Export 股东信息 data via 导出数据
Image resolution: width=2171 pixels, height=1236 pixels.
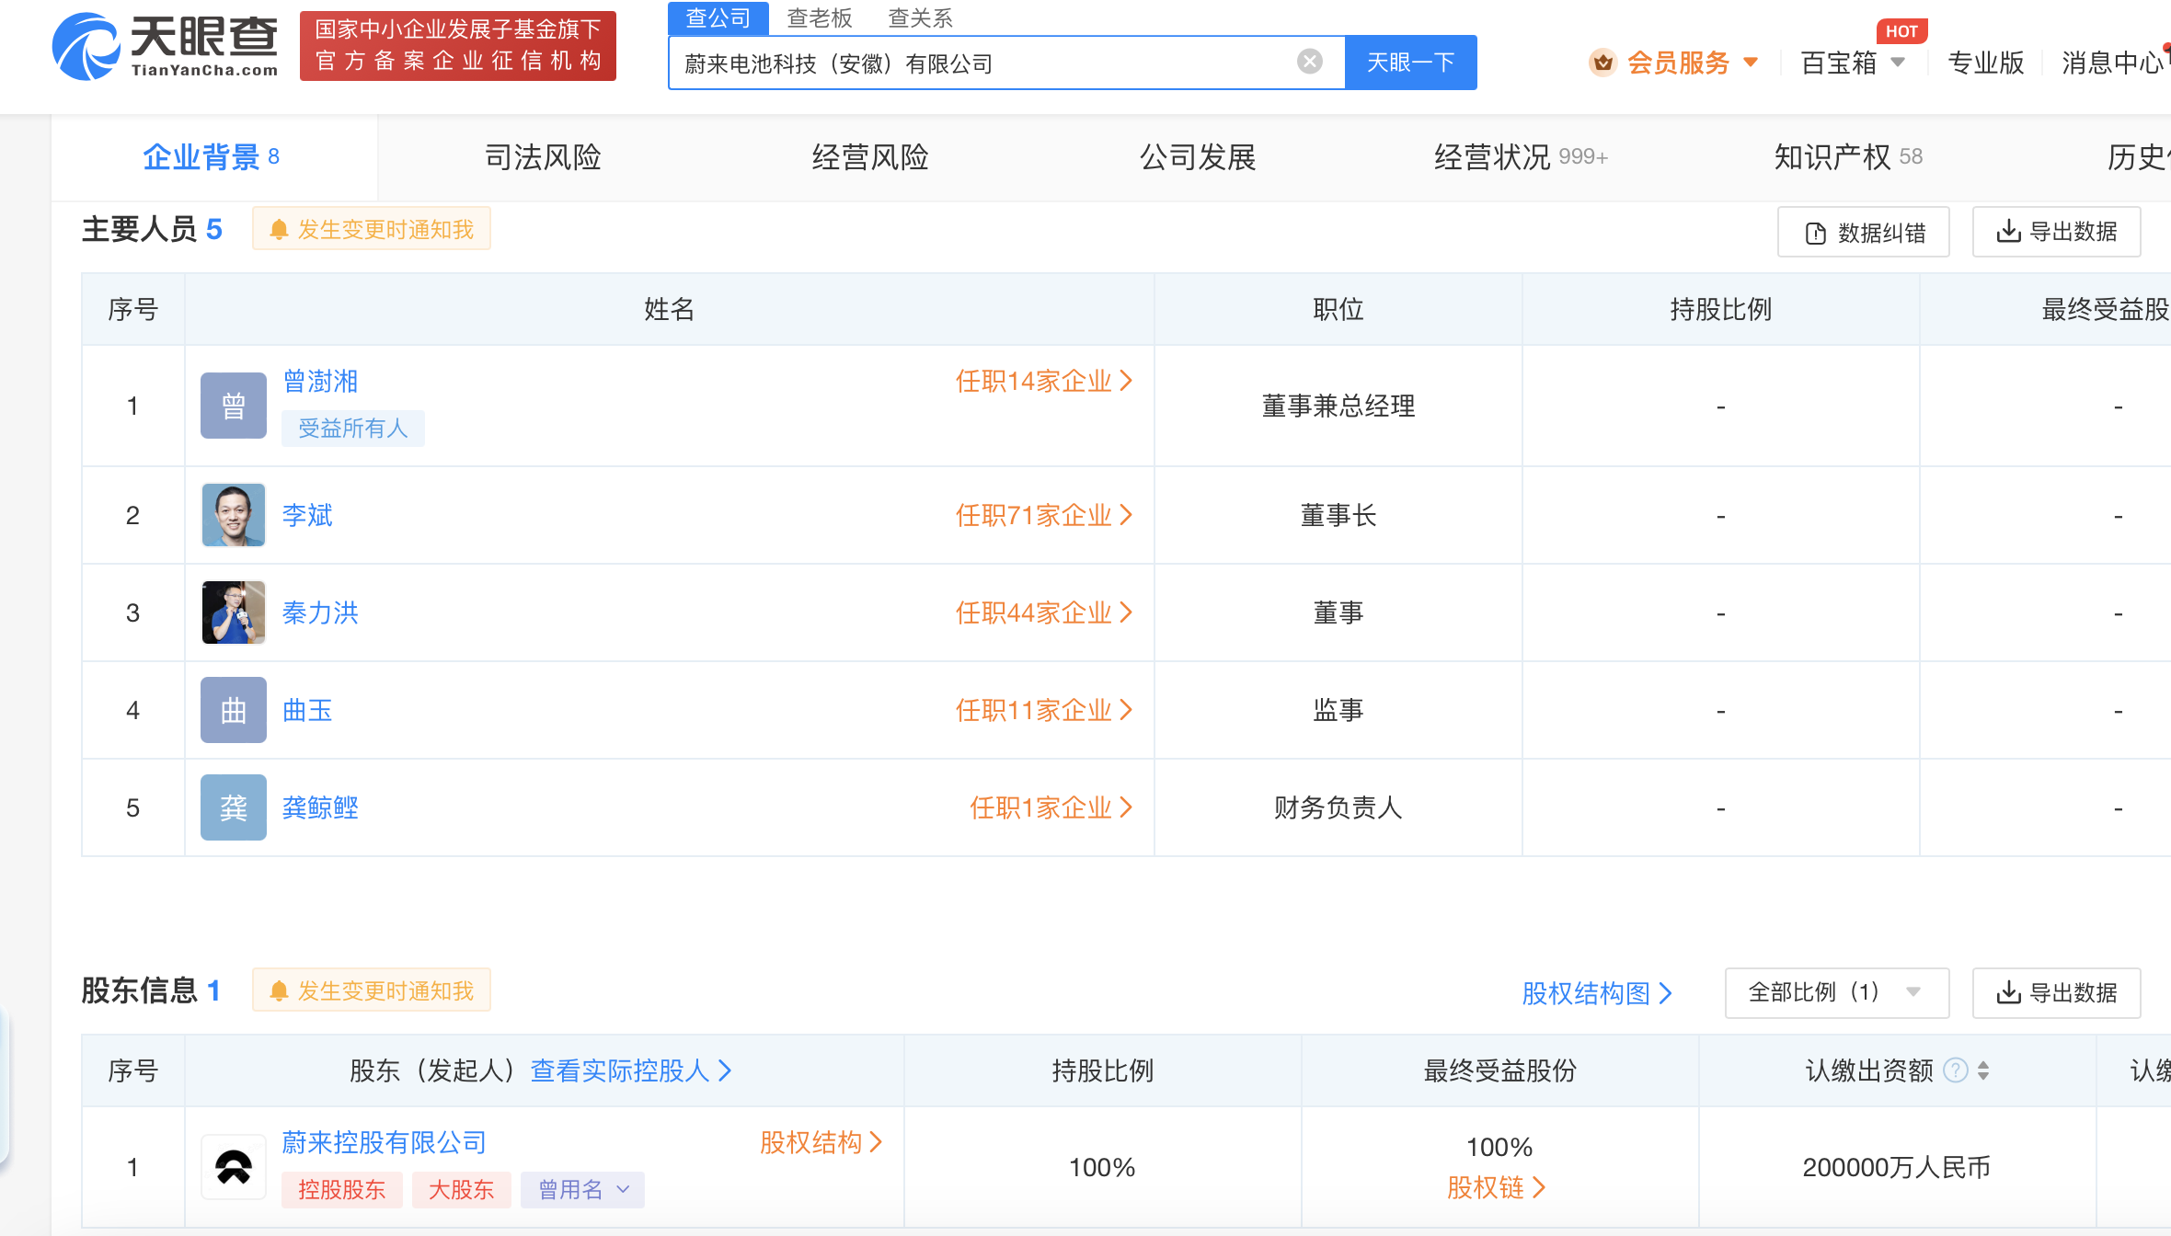click(x=2057, y=992)
